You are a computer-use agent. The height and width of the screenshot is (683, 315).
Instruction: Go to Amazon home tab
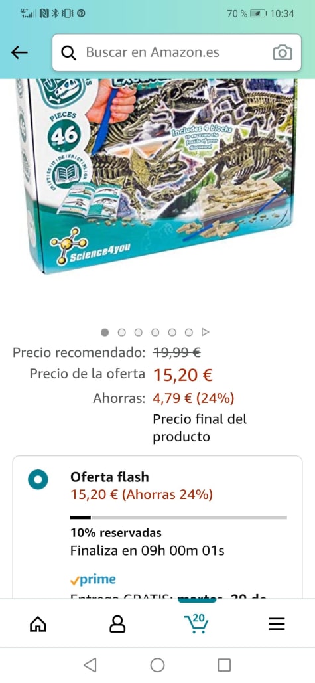pyautogui.click(x=38, y=624)
